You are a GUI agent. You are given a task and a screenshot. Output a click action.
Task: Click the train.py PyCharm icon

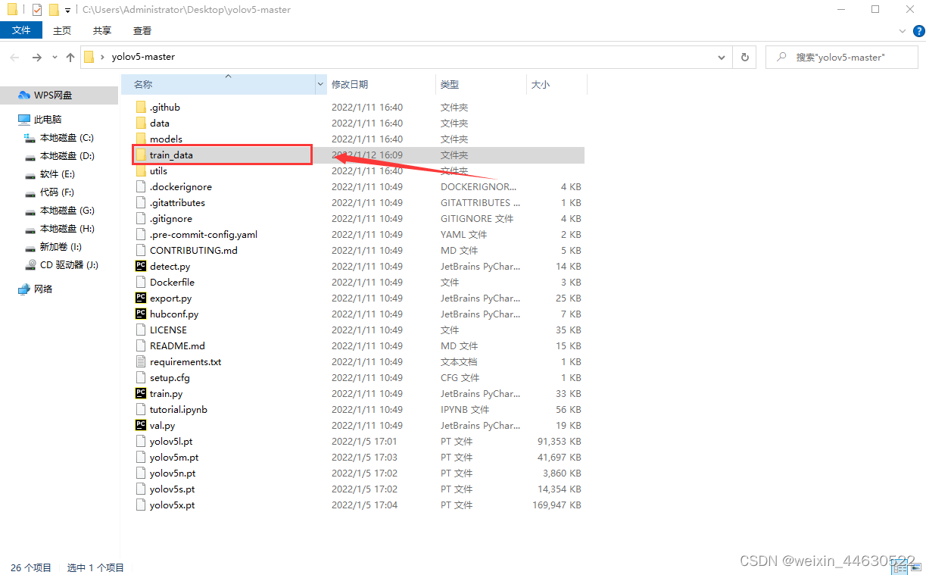click(141, 393)
